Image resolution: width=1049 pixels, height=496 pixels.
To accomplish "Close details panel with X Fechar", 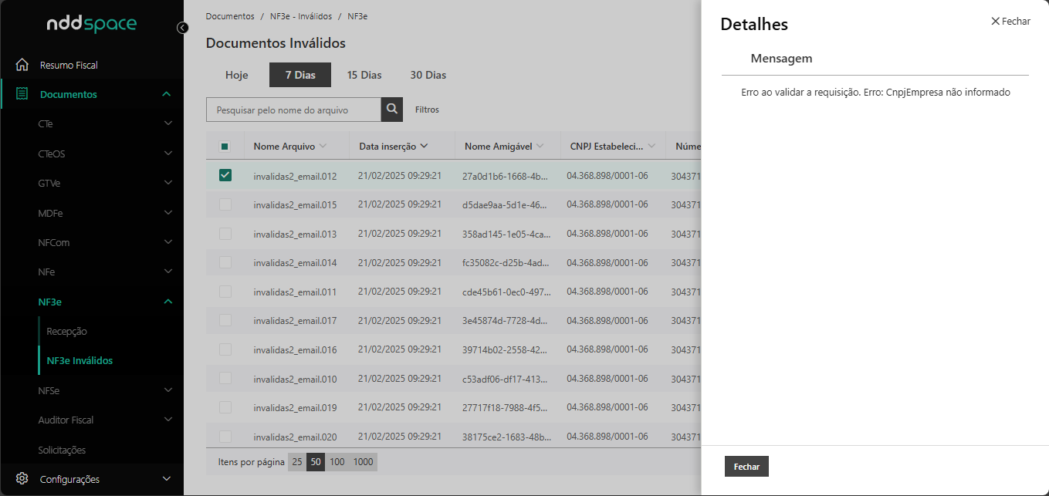I will pyautogui.click(x=1010, y=22).
